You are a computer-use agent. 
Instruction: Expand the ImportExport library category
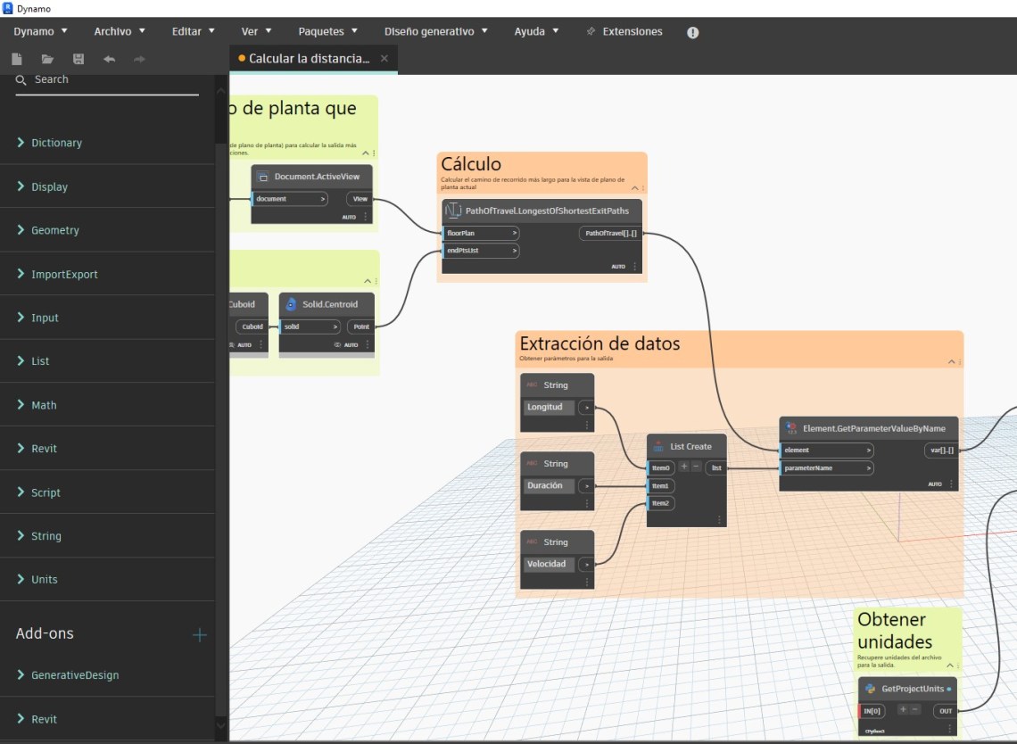click(x=64, y=274)
